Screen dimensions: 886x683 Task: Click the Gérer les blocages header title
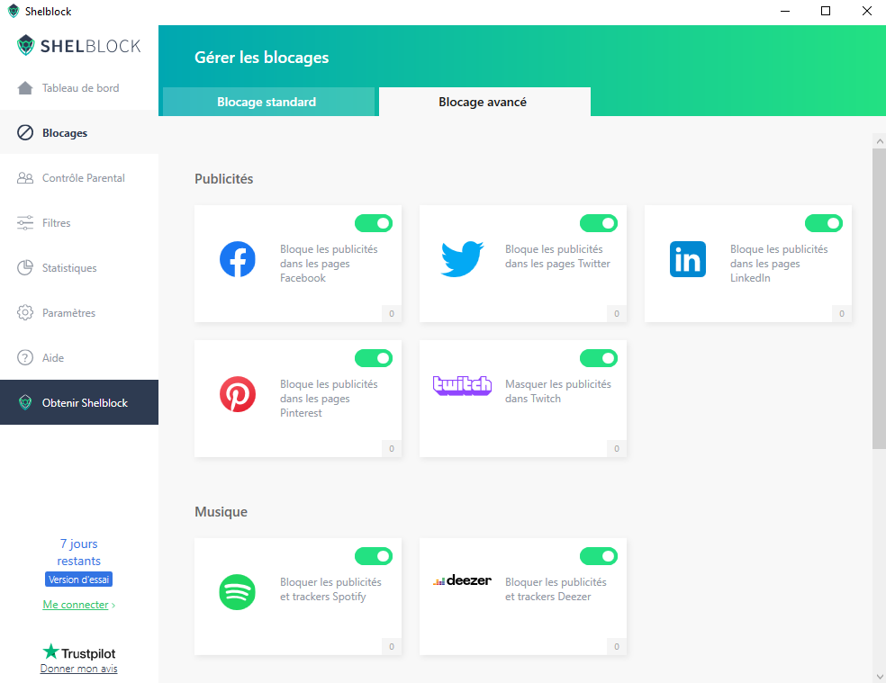[x=262, y=58]
